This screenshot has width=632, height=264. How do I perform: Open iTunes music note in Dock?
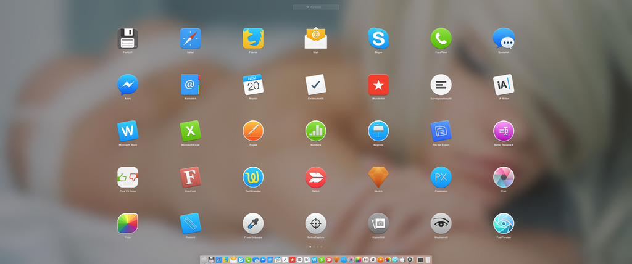tap(373, 260)
